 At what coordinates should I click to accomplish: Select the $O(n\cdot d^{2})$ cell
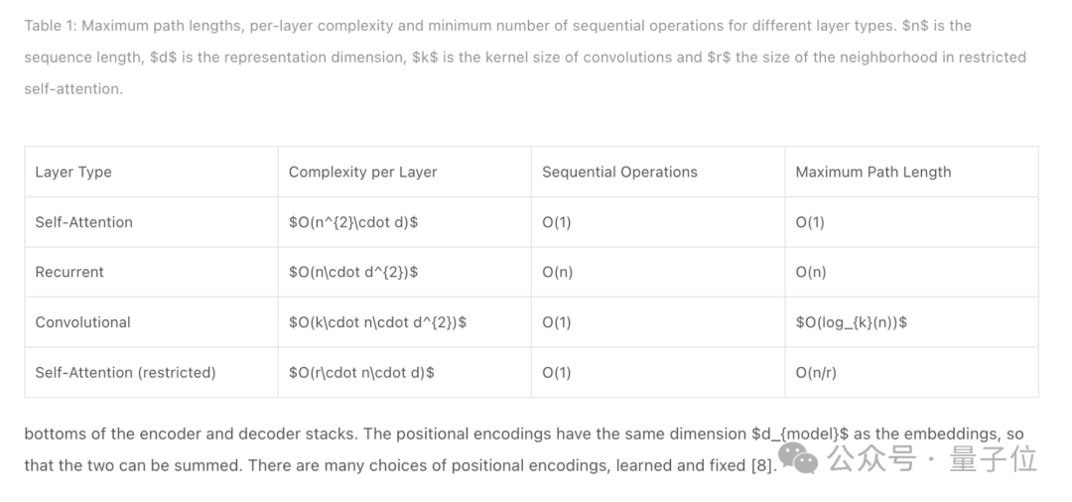405,272
